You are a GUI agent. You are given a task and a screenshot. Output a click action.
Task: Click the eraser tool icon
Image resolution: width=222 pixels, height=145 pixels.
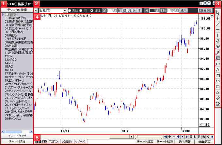218,98
